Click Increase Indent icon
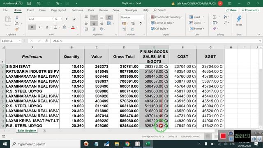This screenshot has width=263, height=148. click(94, 29)
